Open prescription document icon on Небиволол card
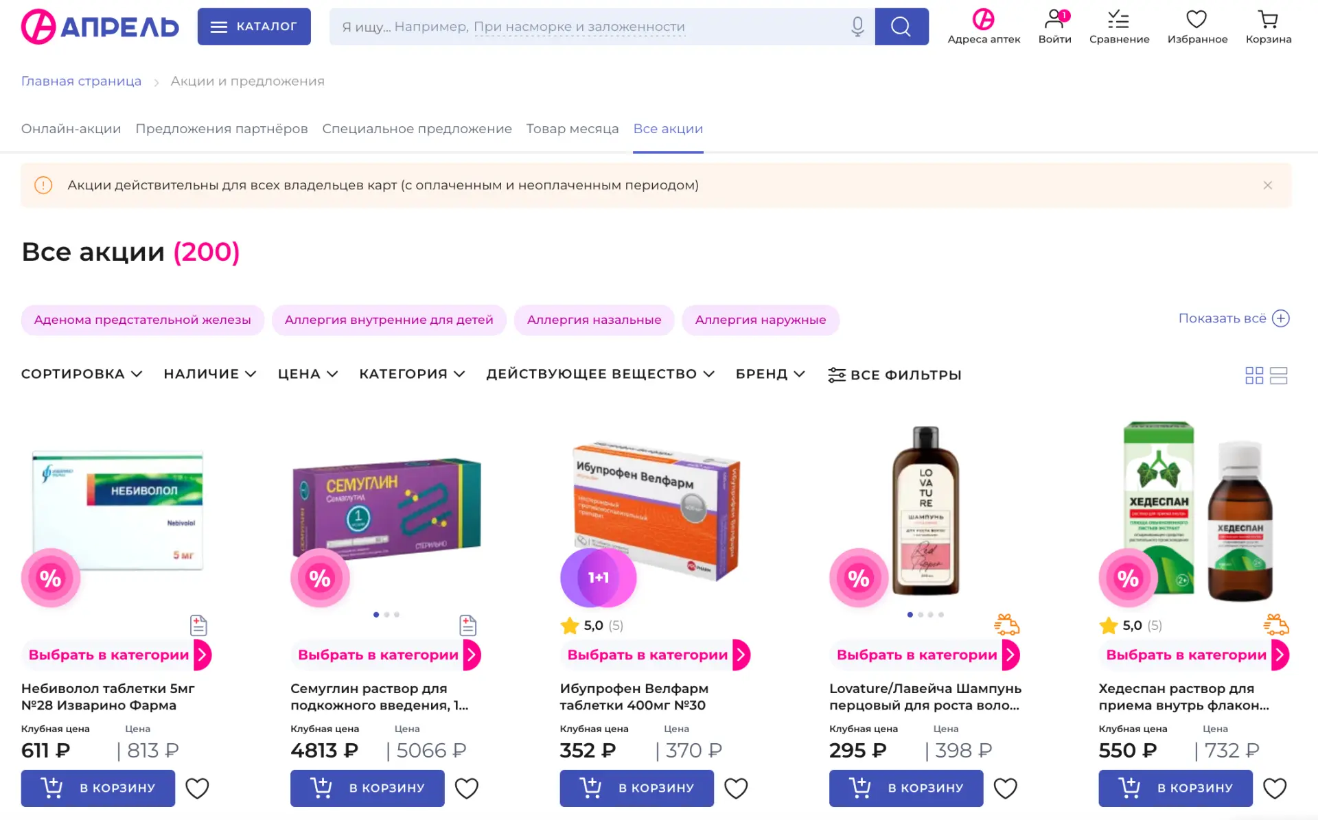1318x820 pixels. point(198,625)
